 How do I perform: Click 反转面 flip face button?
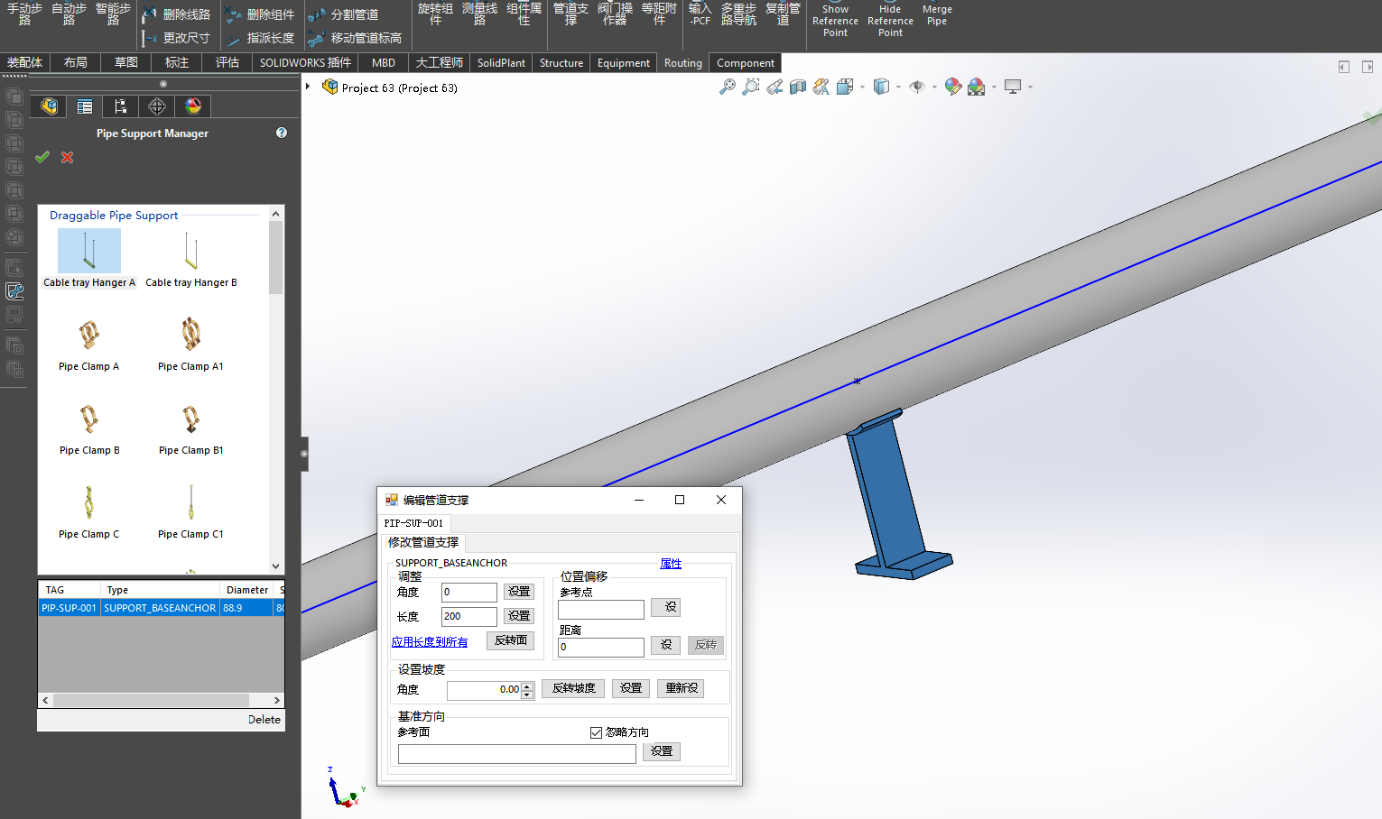pyautogui.click(x=511, y=640)
